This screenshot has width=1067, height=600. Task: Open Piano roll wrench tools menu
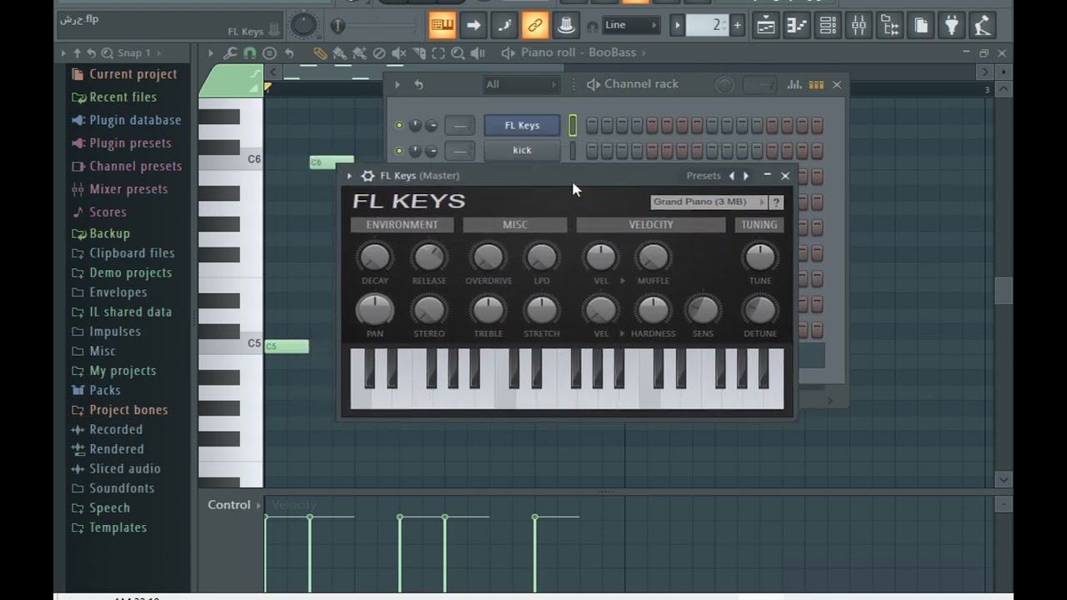[230, 53]
